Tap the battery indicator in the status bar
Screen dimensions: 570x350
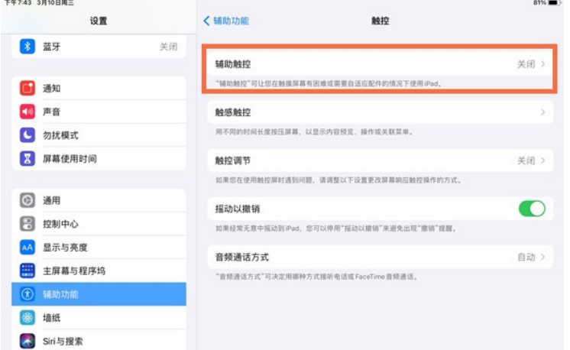pyautogui.click(x=554, y=3)
